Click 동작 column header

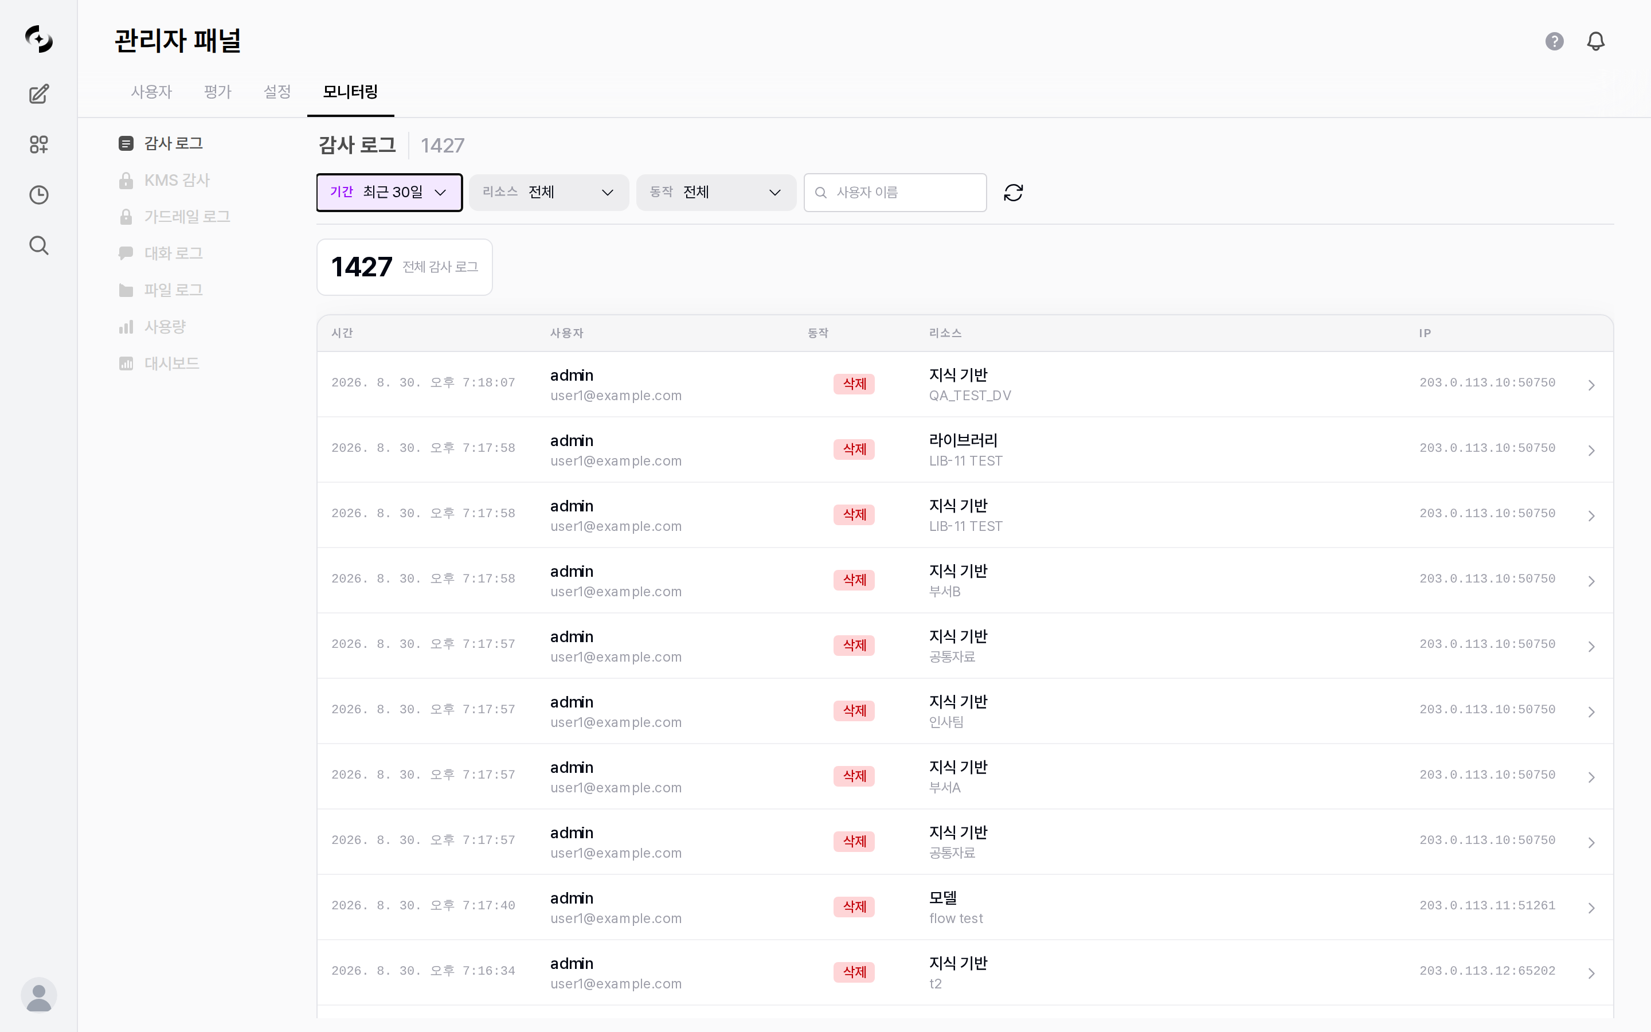(x=818, y=333)
